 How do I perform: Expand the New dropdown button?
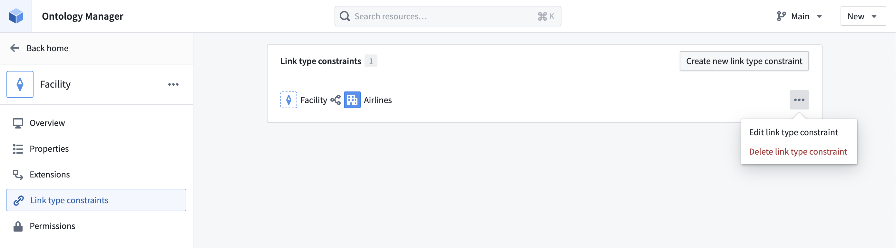click(863, 16)
